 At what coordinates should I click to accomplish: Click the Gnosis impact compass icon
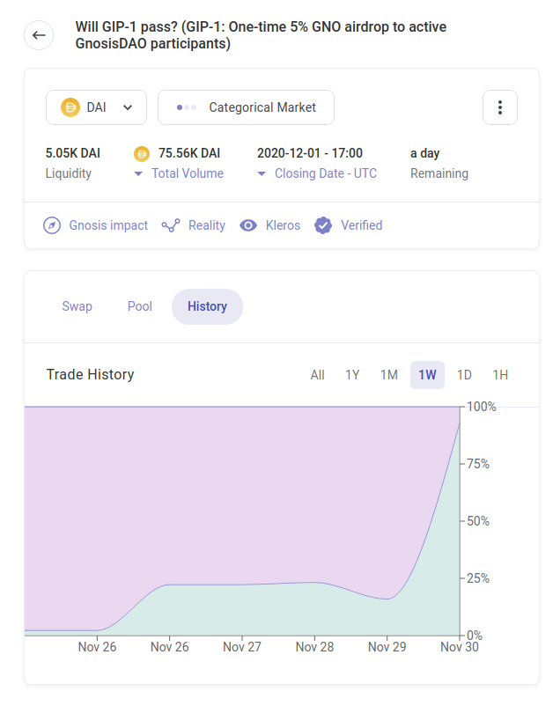(52, 225)
